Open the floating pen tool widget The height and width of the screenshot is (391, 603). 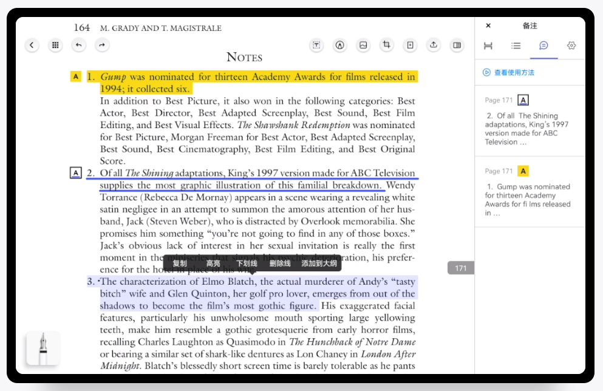point(43,348)
